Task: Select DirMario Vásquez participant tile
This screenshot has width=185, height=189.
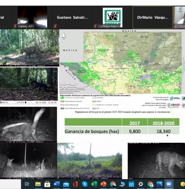Action: click(x=152, y=17)
